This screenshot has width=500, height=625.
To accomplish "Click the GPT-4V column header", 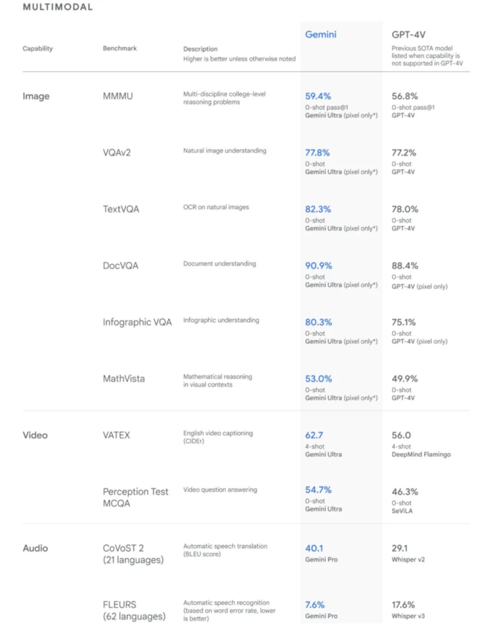I will (409, 34).
